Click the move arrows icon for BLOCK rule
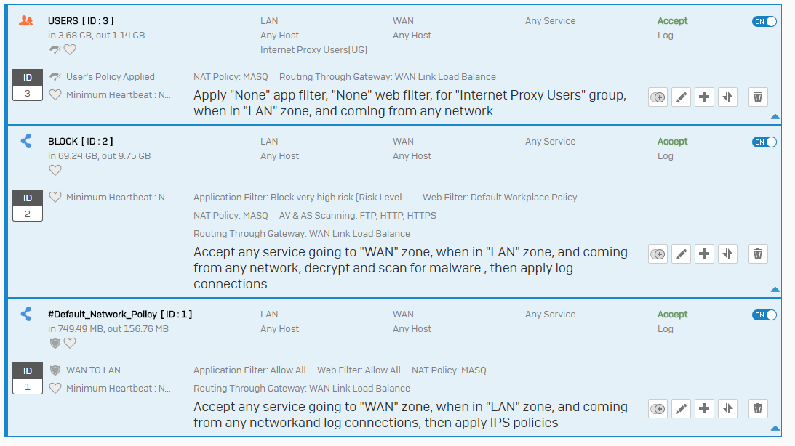This screenshot has height=446, width=795. pyautogui.click(x=727, y=254)
